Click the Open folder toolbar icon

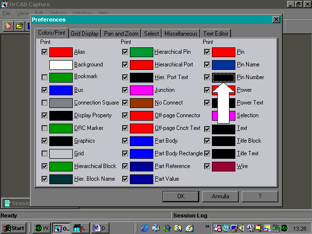20,26
